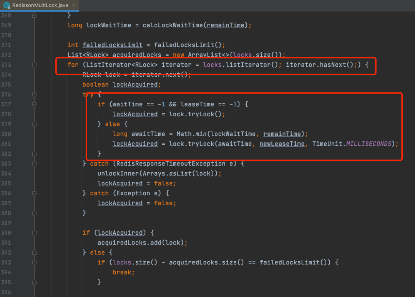415x297 pixels.
Task: Click acquiredLocks.add(lock) on line 391
Action: pos(141,243)
